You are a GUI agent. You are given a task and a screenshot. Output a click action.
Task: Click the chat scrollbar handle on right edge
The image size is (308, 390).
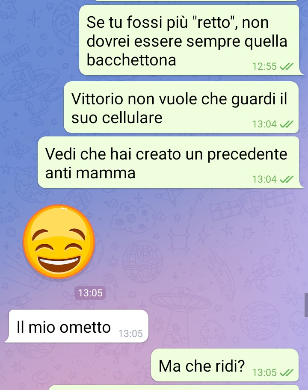click(x=306, y=305)
